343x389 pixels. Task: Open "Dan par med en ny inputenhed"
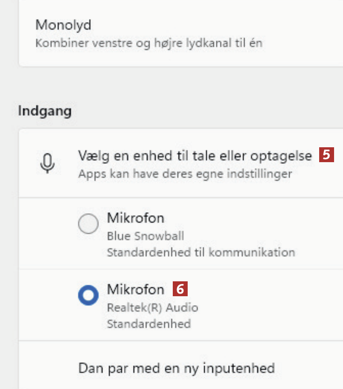177,368
